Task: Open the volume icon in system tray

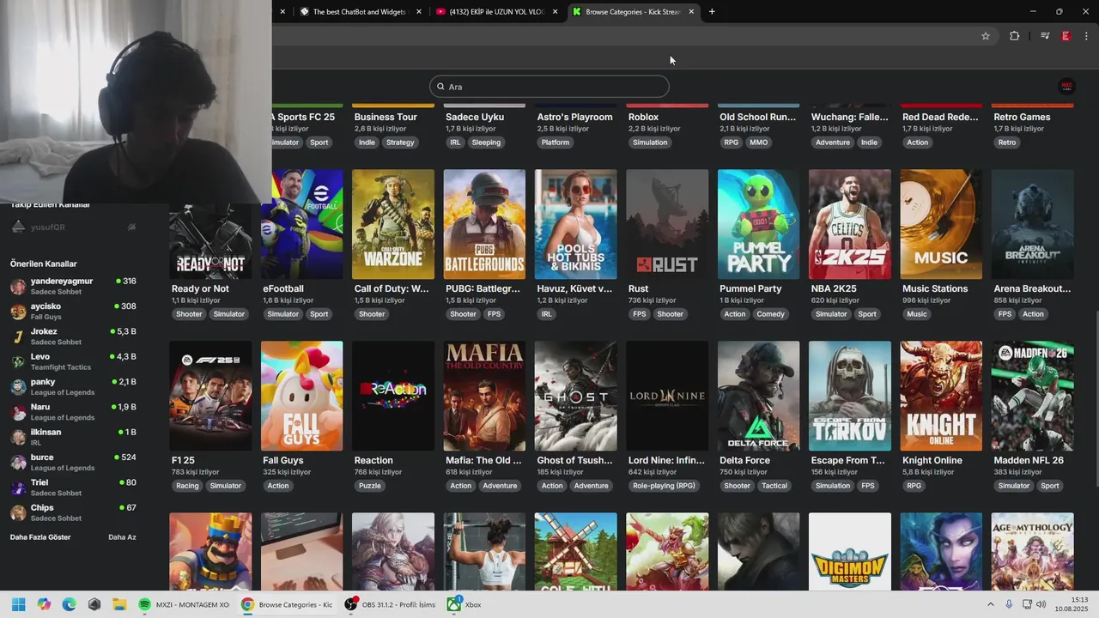Action: 1041,604
